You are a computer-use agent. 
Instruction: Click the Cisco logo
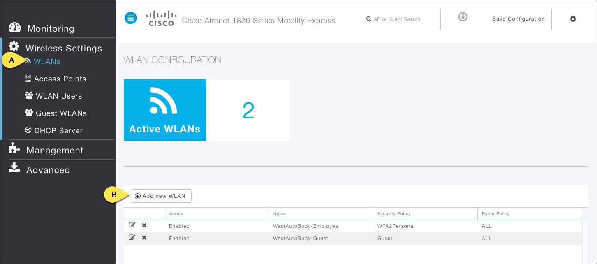161,18
